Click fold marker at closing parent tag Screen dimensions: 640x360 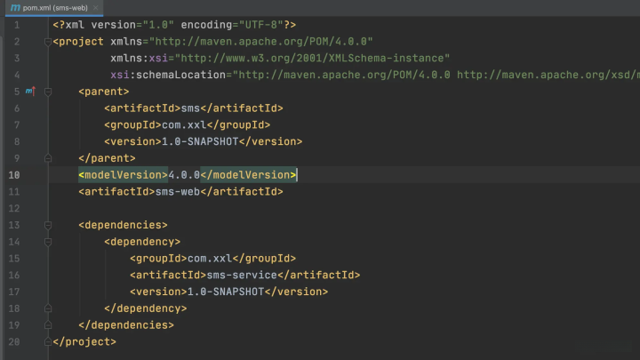click(x=47, y=158)
